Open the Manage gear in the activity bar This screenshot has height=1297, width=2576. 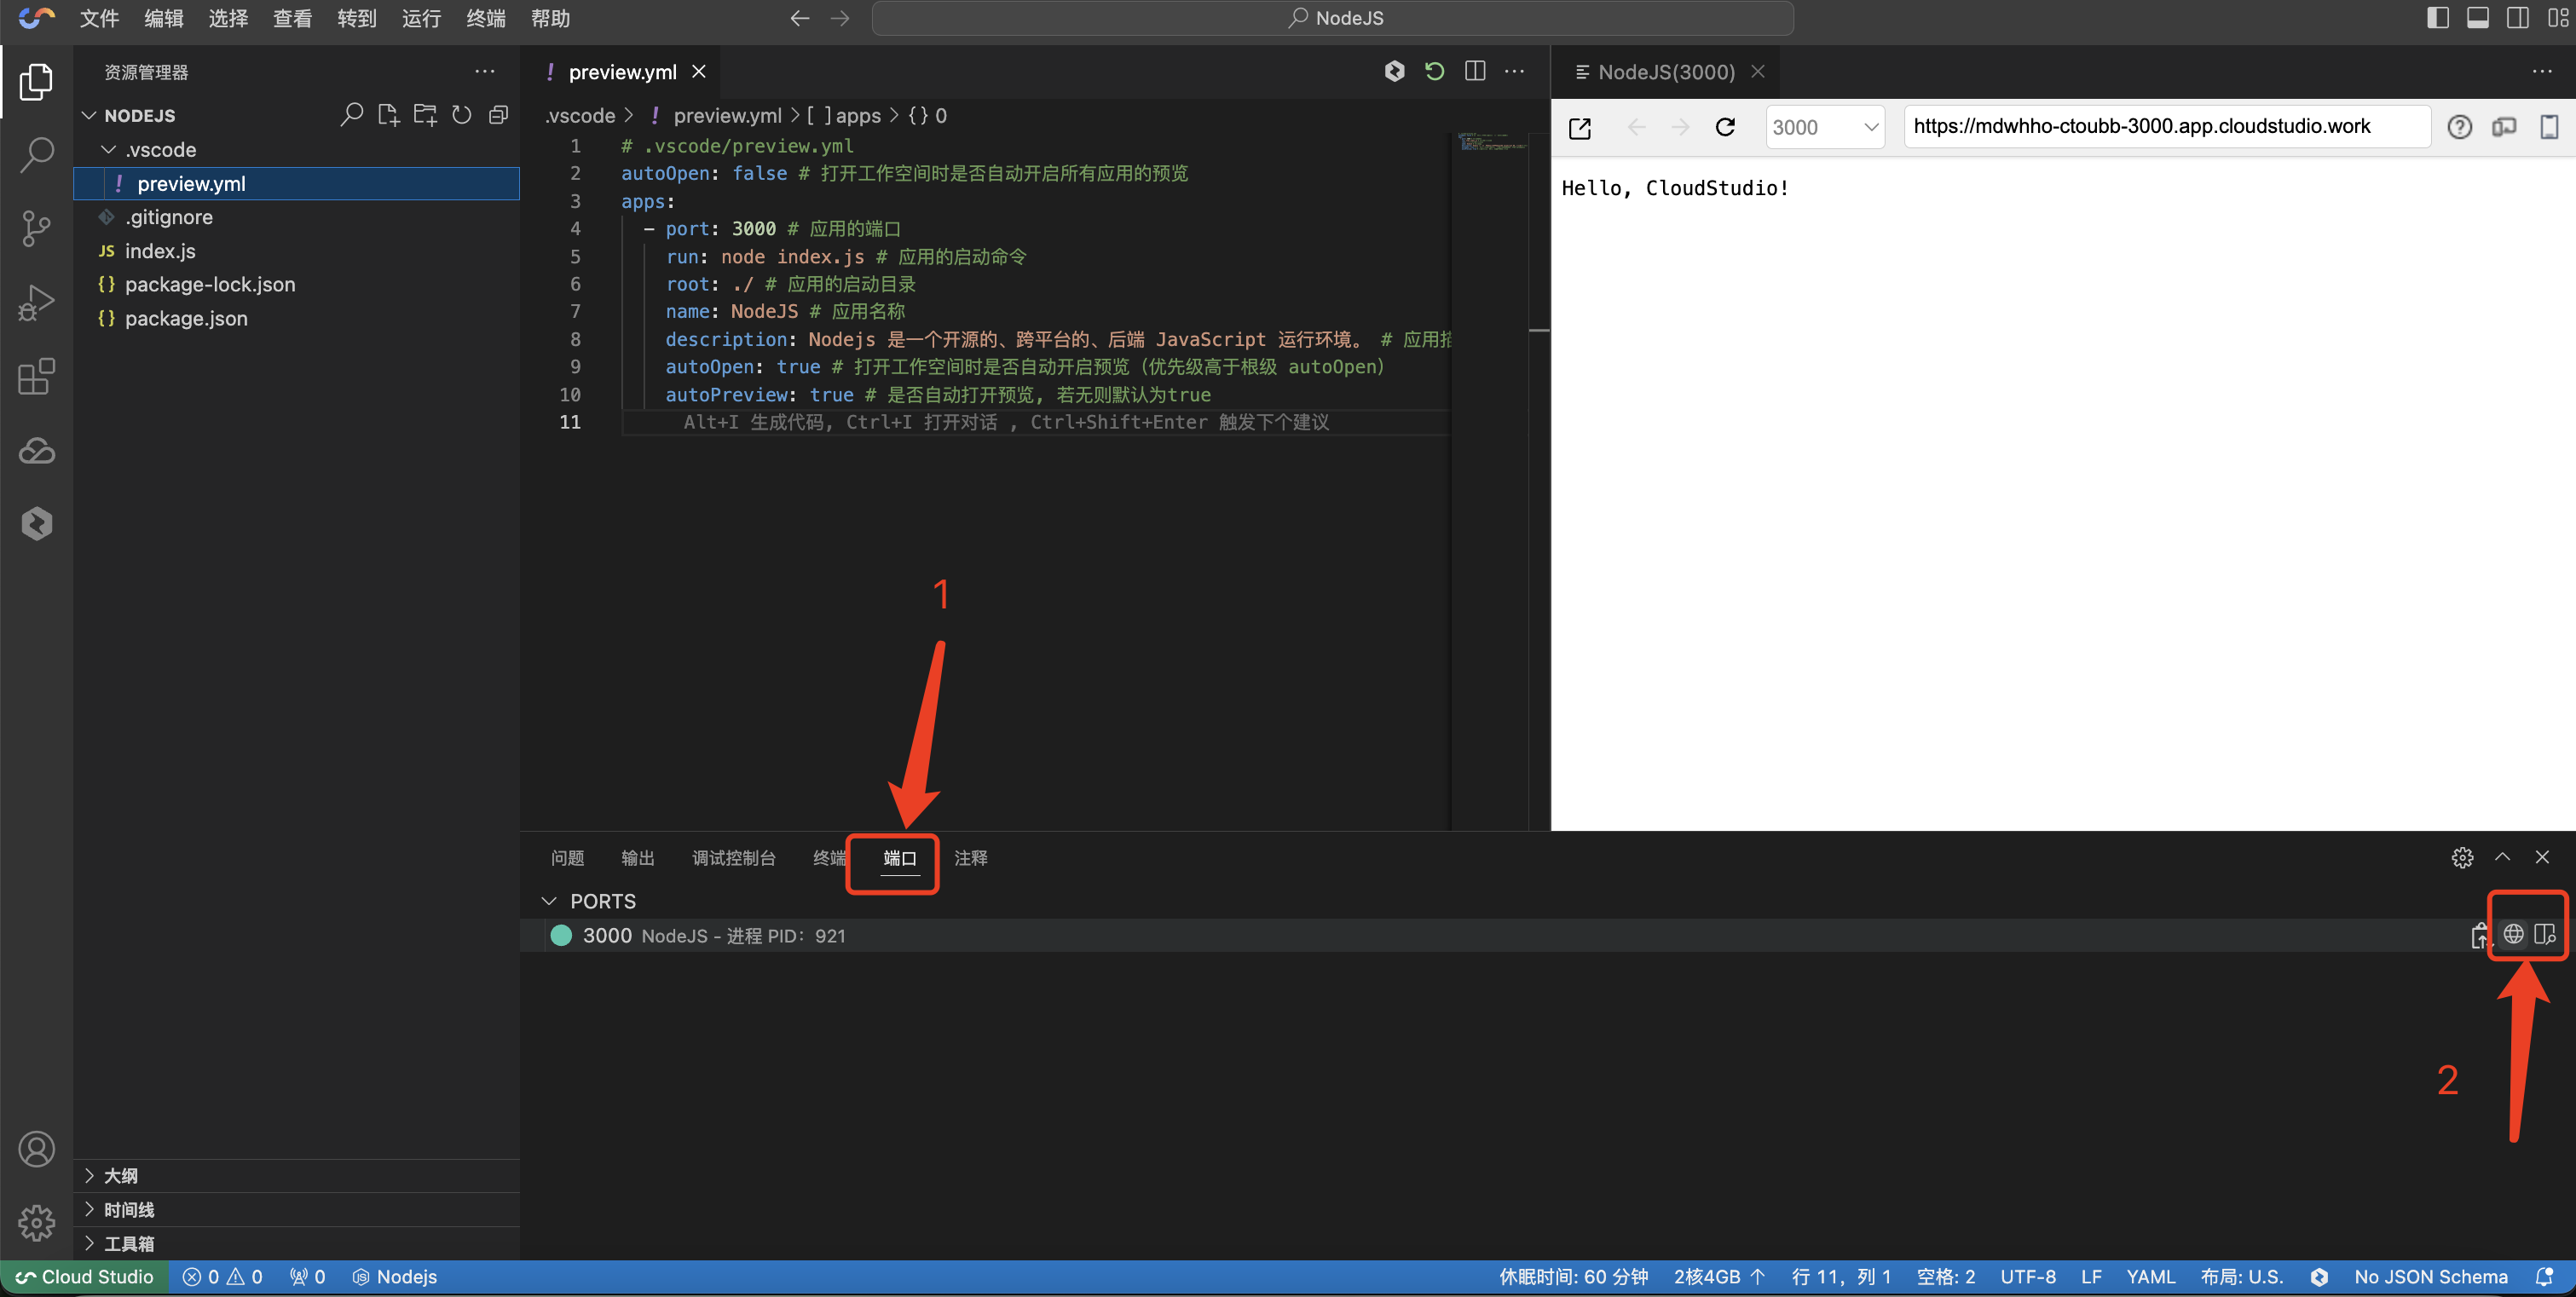[x=36, y=1222]
